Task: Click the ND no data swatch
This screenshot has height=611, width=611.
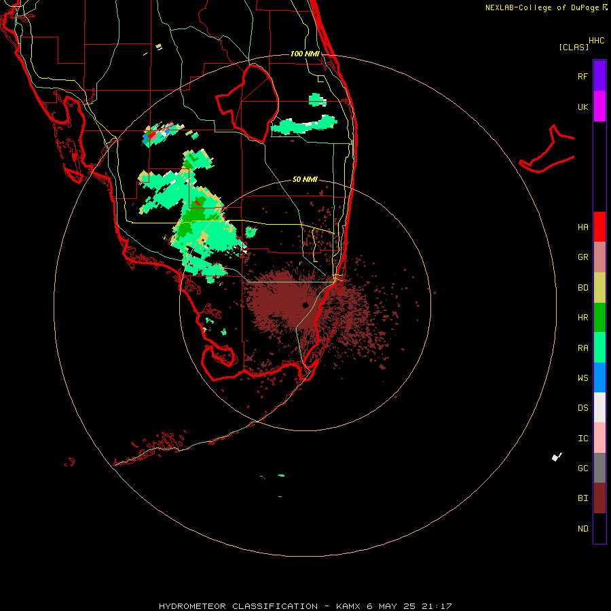Action: [x=599, y=528]
